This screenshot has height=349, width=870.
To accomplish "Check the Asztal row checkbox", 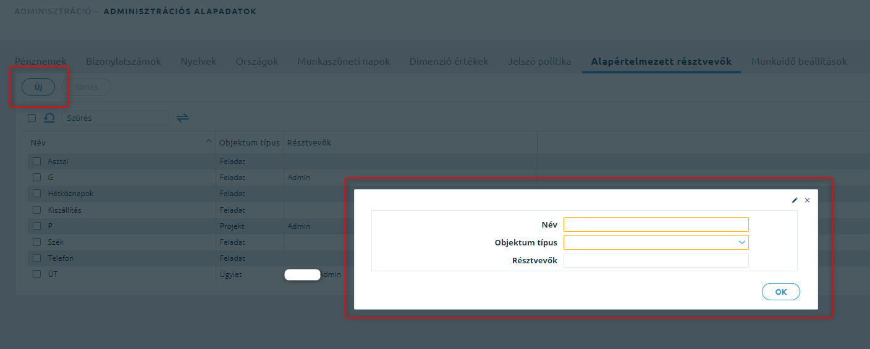I will tap(37, 161).
